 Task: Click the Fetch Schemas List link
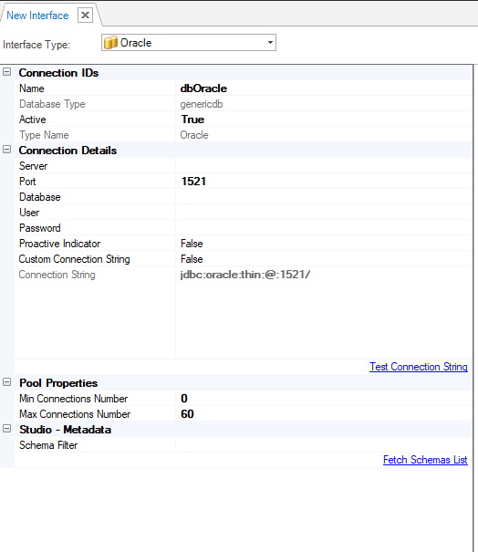point(425,460)
